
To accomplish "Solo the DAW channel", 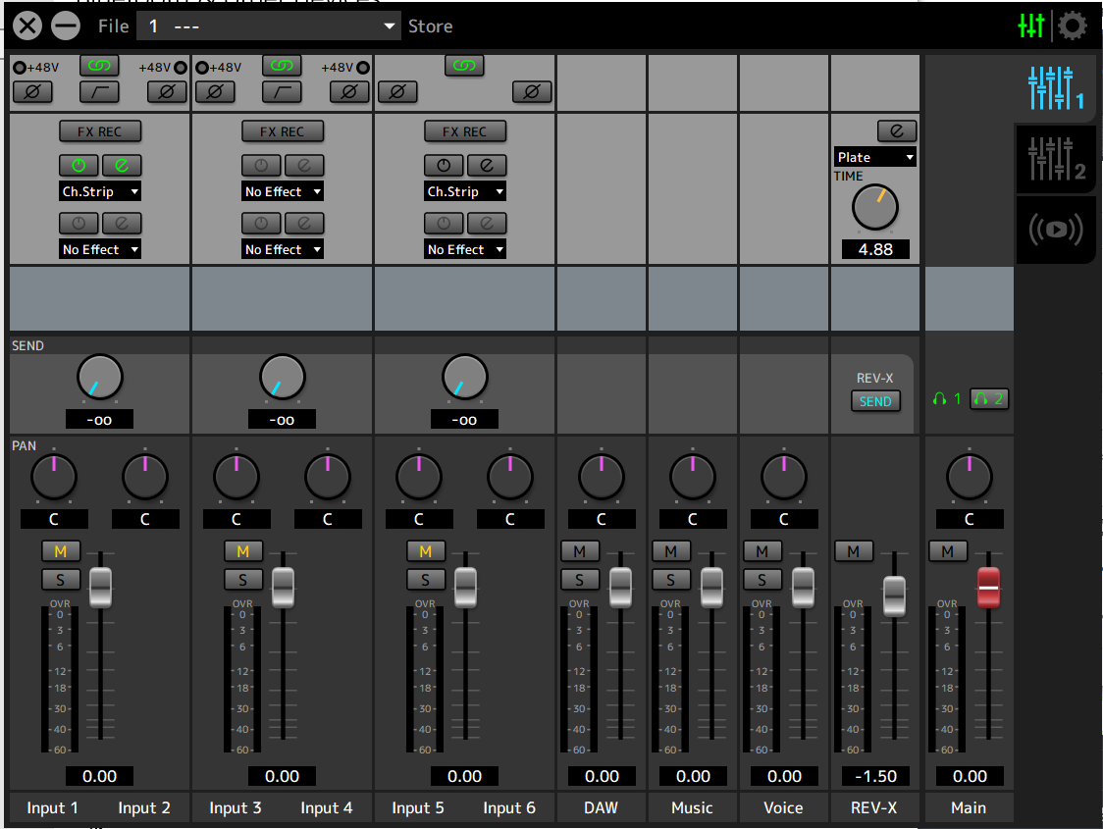I will click(580, 580).
